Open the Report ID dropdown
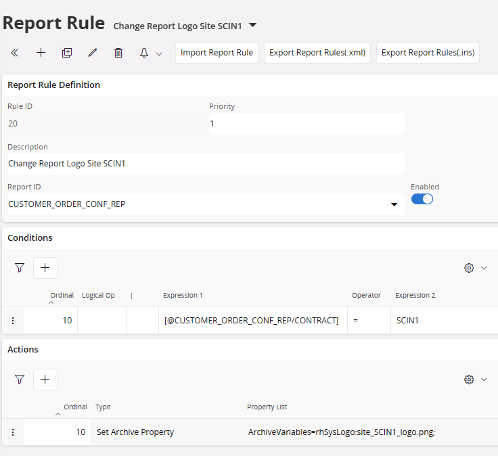The height and width of the screenshot is (456, 498). [394, 204]
